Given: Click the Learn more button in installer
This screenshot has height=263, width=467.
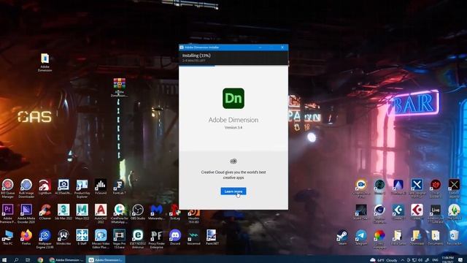Looking at the screenshot, I should click(233, 191).
